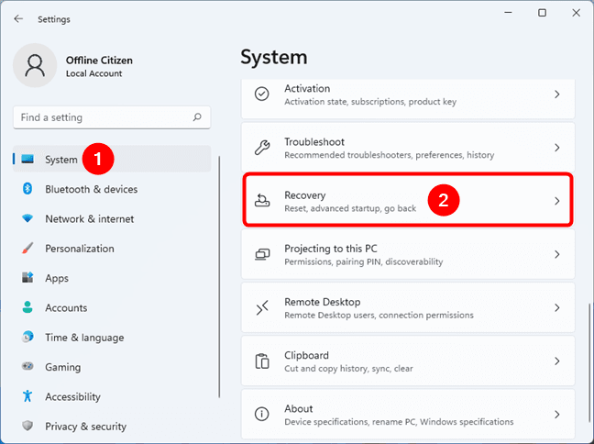Click the search magnifier icon

tap(197, 117)
